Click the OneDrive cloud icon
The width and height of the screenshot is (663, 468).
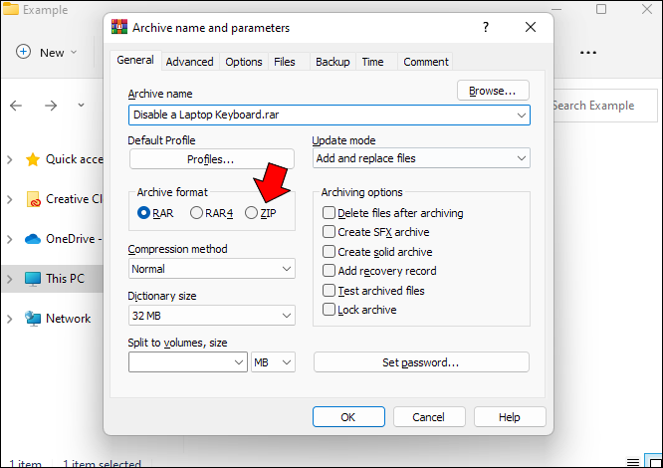tap(33, 239)
